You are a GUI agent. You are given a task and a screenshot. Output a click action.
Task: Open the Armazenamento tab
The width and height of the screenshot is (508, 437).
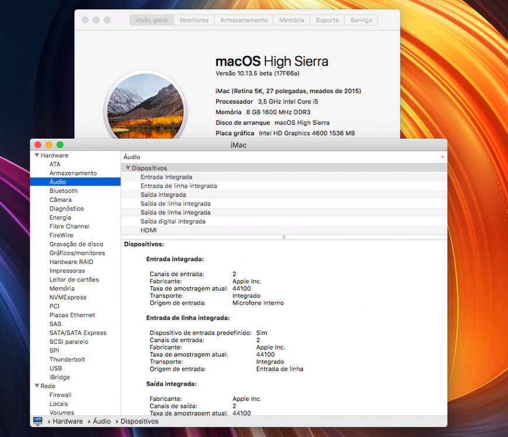point(243,20)
